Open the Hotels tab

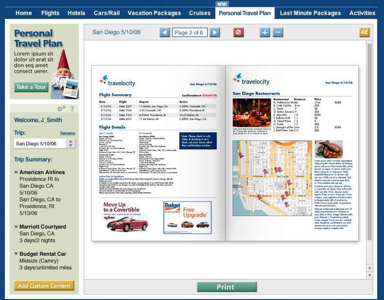point(76,13)
